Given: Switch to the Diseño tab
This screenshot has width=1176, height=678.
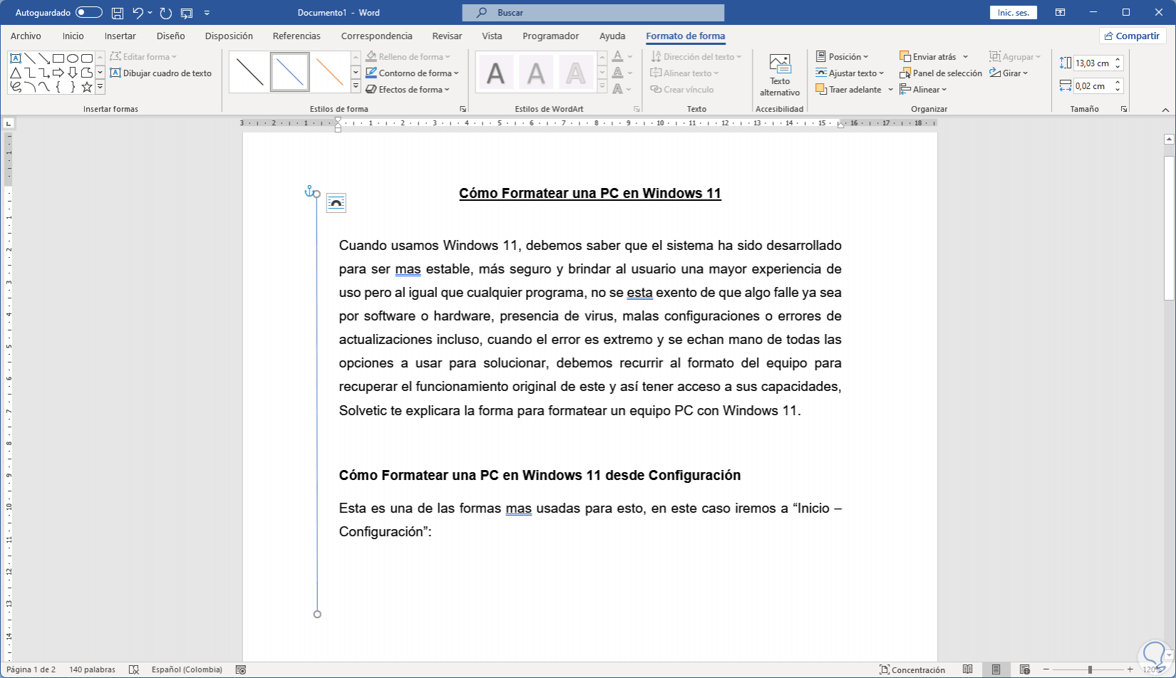Looking at the screenshot, I should 170,36.
